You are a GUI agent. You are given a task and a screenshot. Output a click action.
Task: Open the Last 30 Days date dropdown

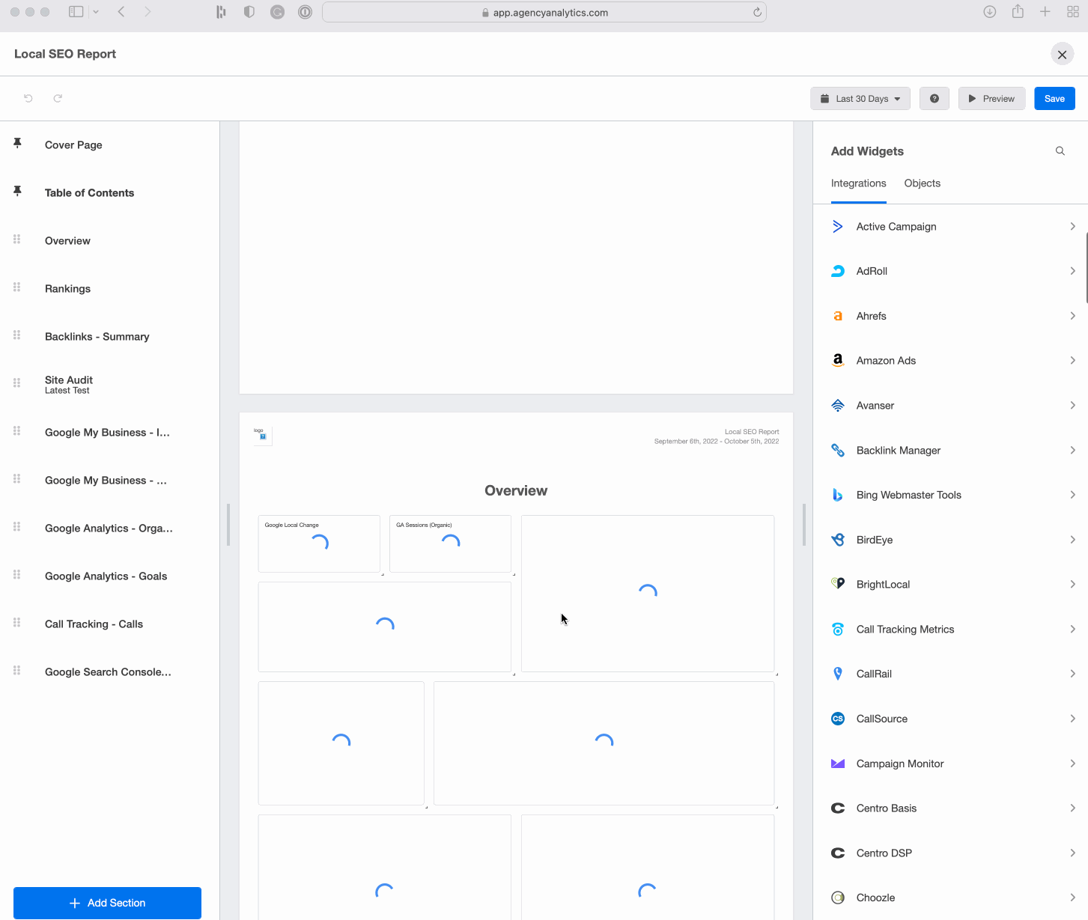pos(860,98)
